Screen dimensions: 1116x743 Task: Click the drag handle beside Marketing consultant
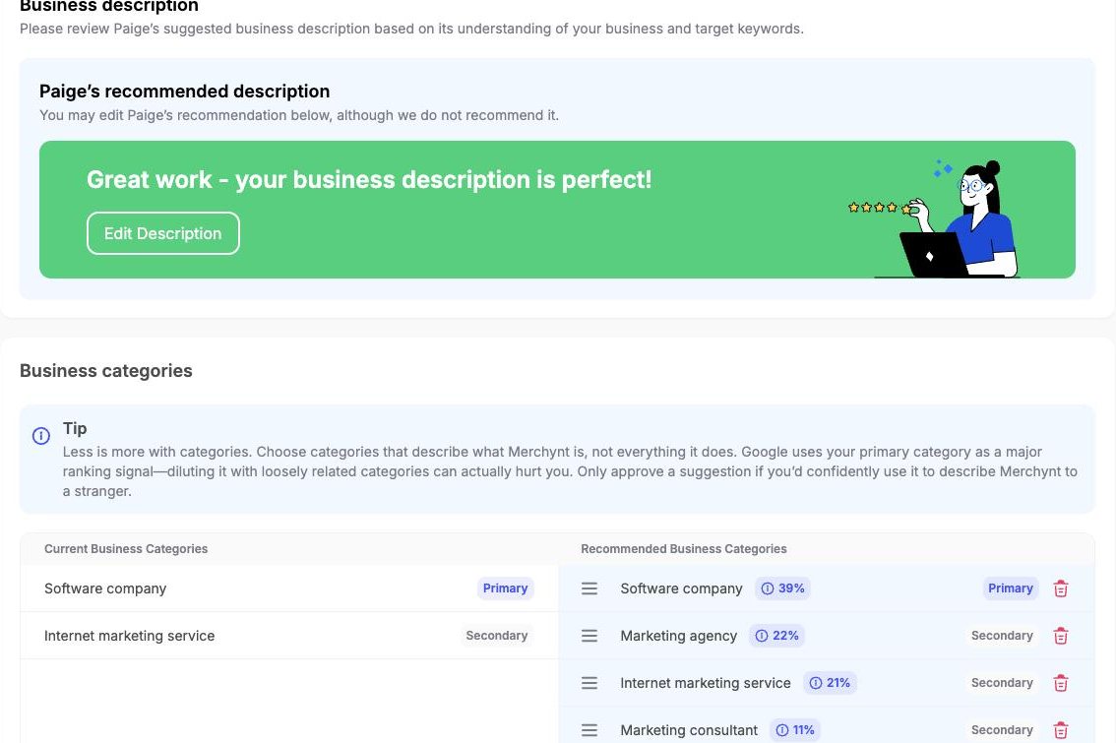point(589,730)
